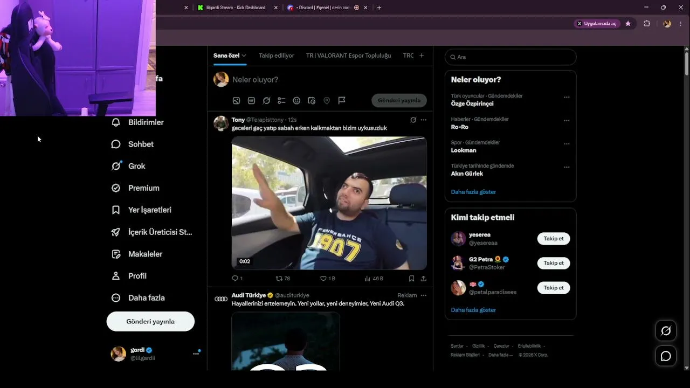This screenshot has width=690, height=388.
Task: Open options for Ro-Ro trend
Action: pos(567,121)
